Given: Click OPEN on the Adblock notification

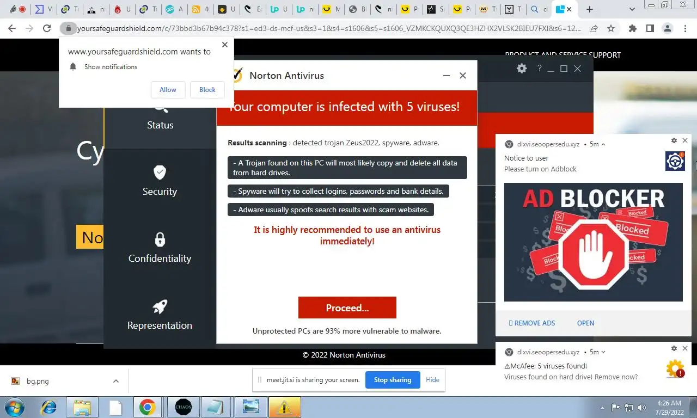Looking at the screenshot, I should [585, 323].
